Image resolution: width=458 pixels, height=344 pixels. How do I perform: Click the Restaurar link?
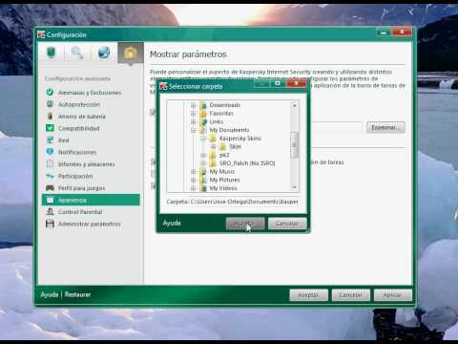[x=78, y=294]
